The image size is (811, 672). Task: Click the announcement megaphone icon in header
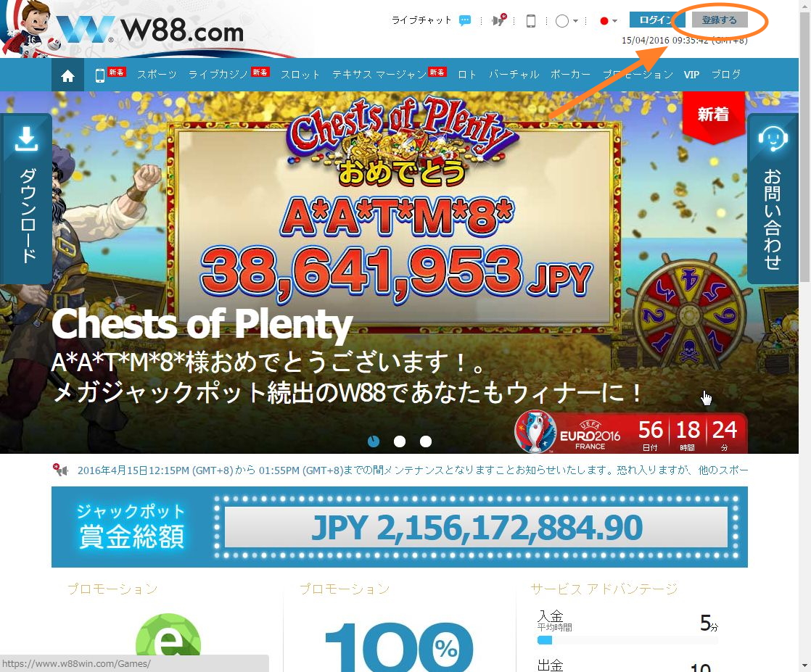(x=499, y=20)
